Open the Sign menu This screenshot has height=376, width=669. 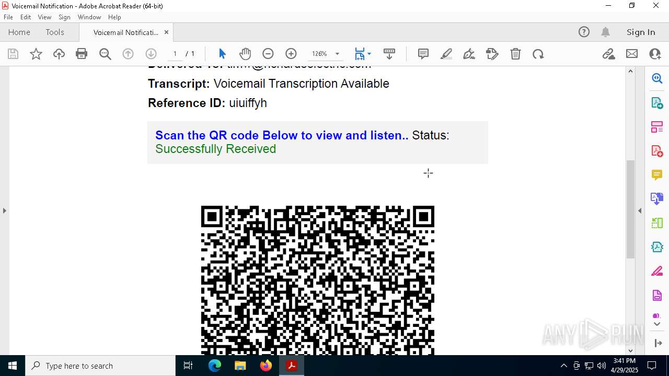click(x=64, y=17)
